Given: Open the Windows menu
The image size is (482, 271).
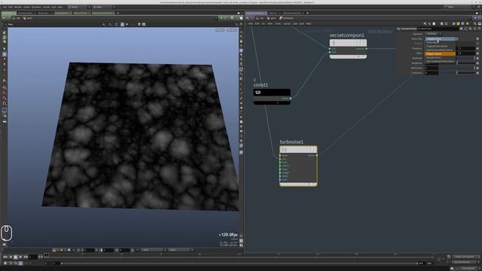Looking at the screenshot, I should (x=36, y=7).
